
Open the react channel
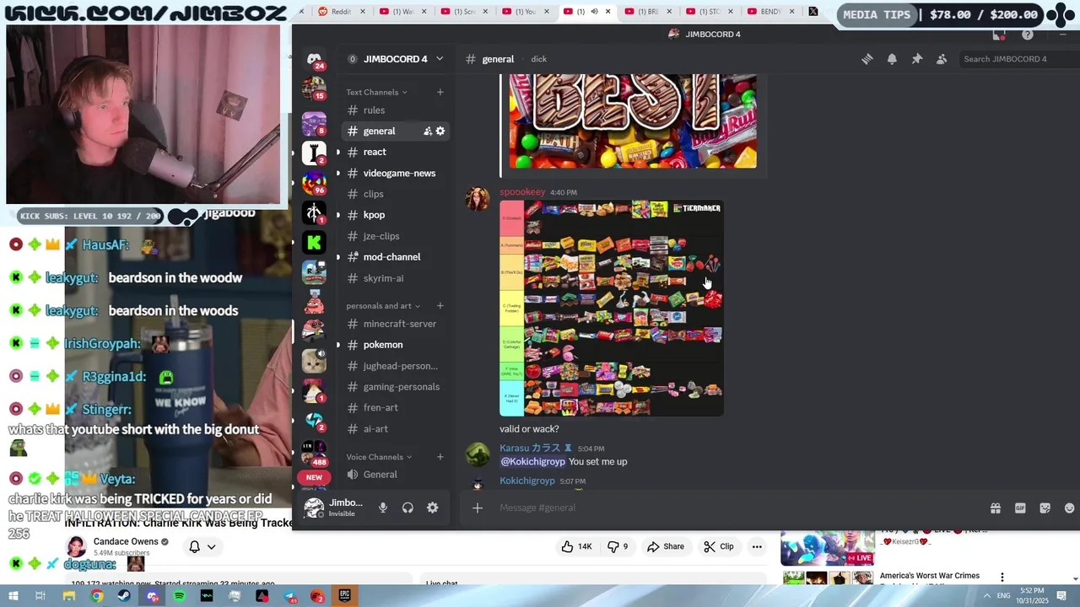click(x=396, y=152)
